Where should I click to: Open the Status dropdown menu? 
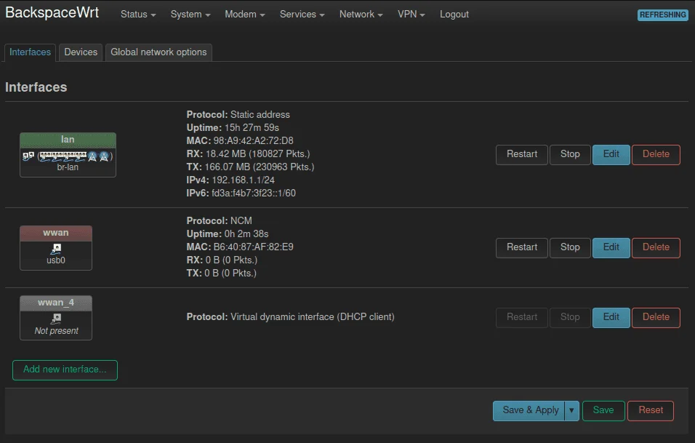pos(138,15)
